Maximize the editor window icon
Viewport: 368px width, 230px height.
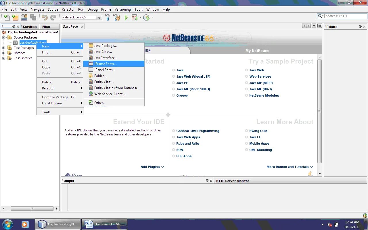click(320, 26)
